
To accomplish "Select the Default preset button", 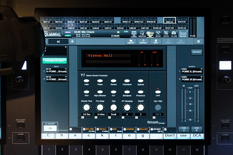I will (143, 41).
